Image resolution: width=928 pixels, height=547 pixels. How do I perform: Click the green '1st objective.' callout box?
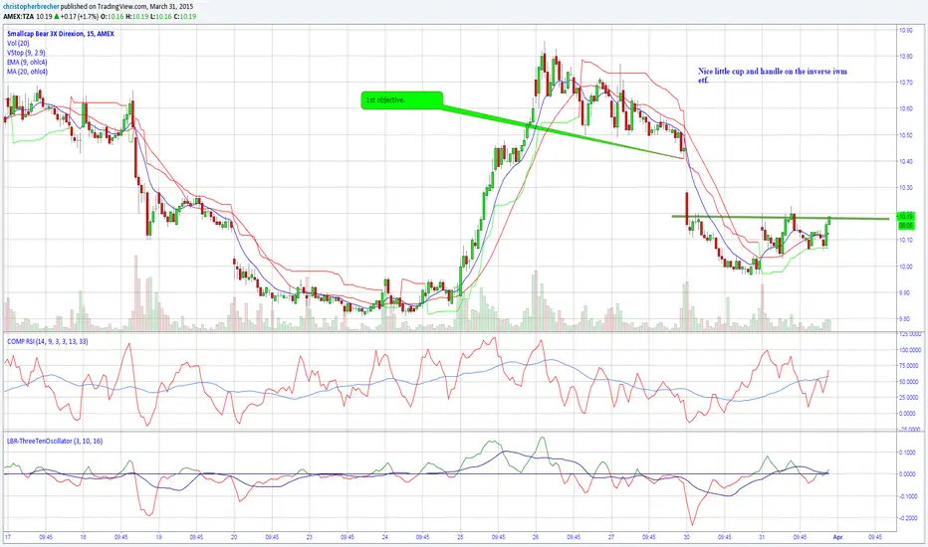[x=402, y=99]
